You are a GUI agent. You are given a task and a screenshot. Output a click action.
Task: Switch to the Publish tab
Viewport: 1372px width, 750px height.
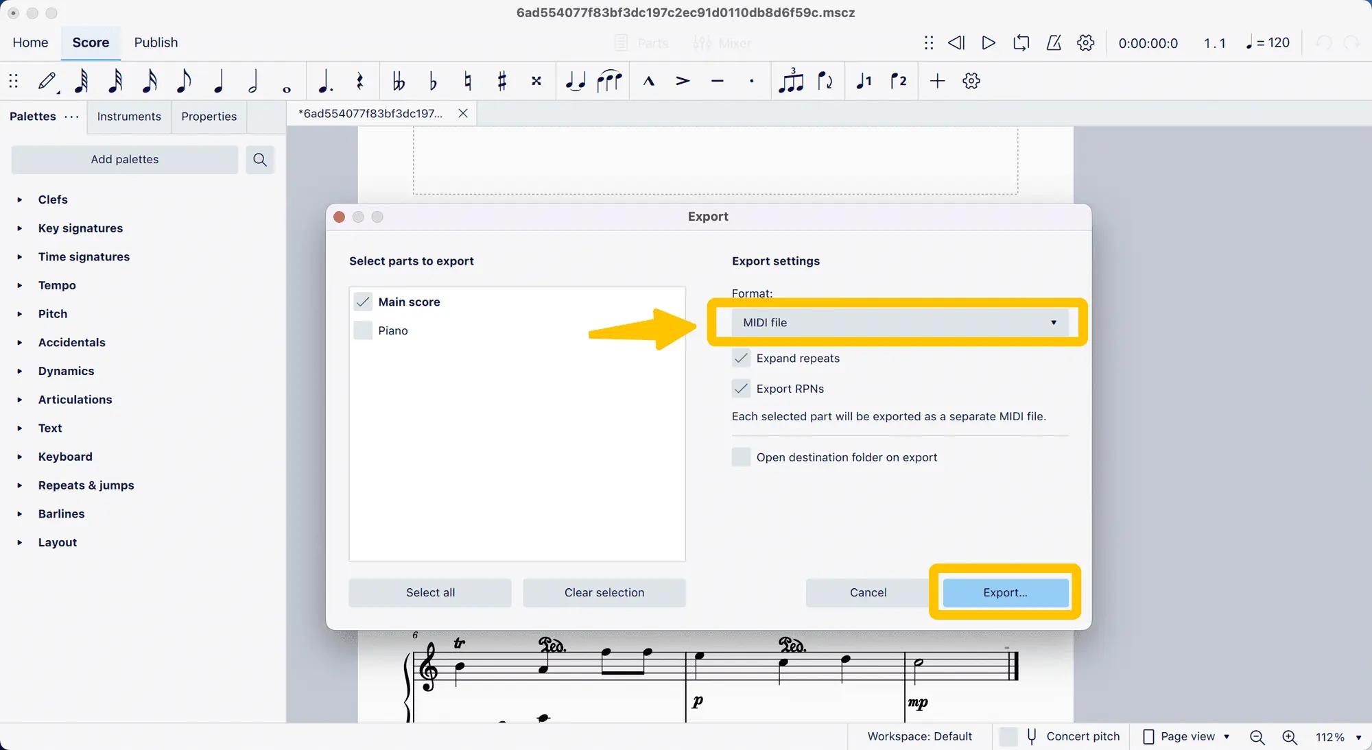pos(156,43)
